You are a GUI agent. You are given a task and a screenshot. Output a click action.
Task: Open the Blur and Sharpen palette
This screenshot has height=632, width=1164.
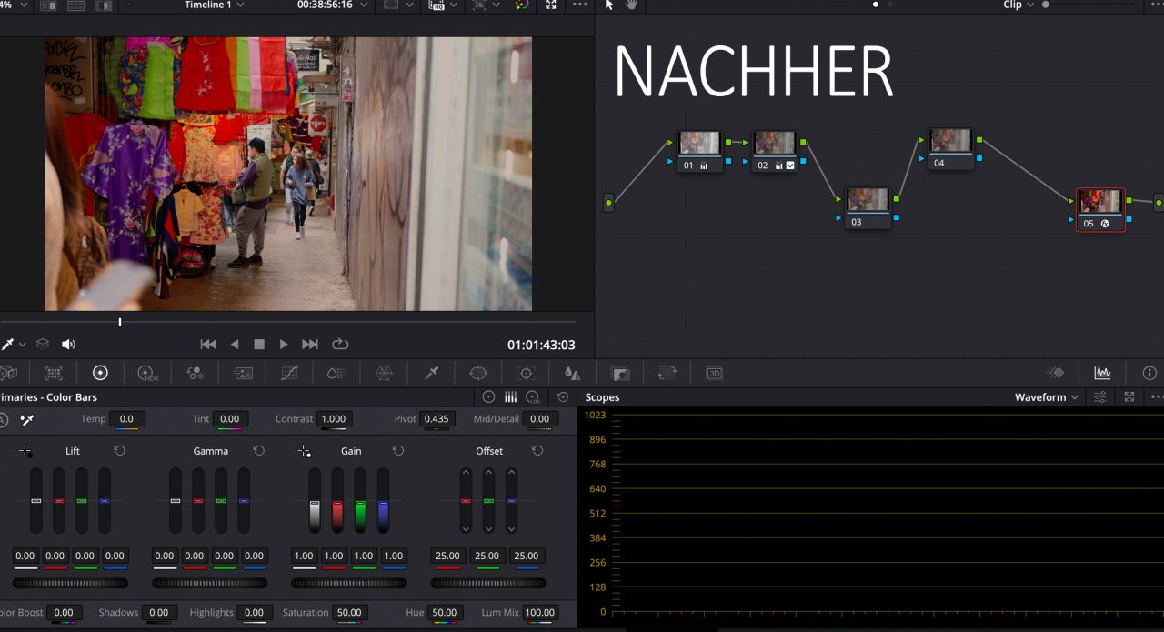pos(572,373)
